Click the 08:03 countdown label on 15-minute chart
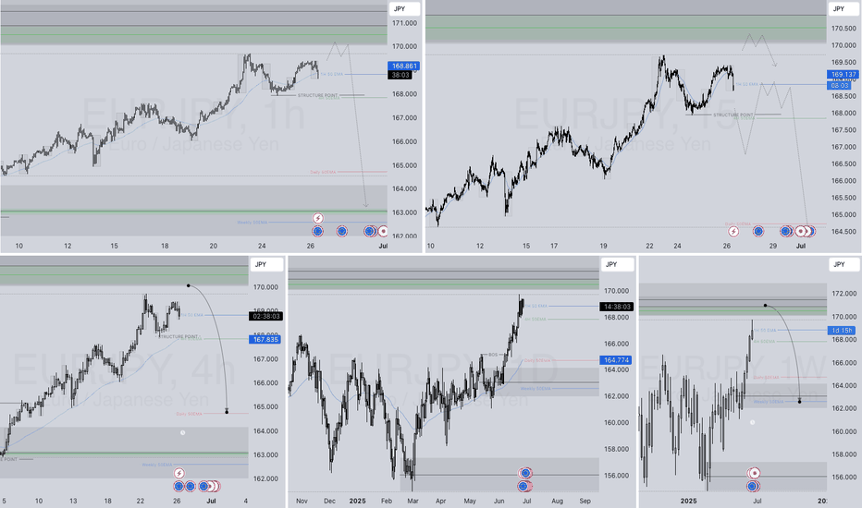This screenshot has width=862, height=508. [840, 85]
